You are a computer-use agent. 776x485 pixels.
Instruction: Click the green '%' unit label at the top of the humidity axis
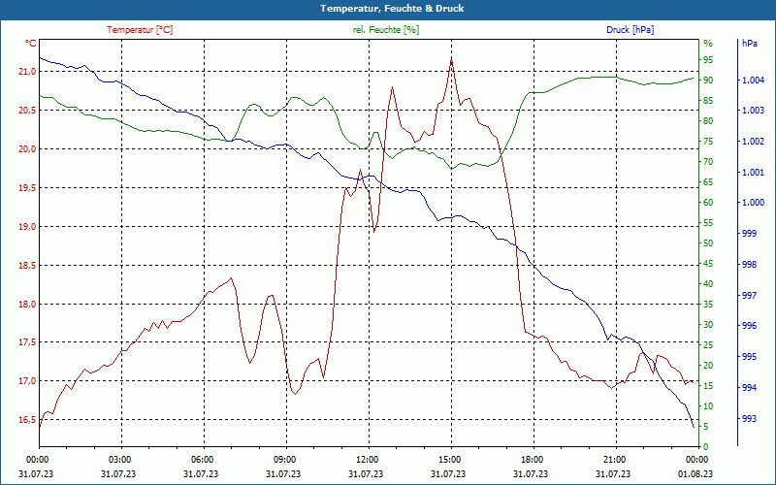708,44
